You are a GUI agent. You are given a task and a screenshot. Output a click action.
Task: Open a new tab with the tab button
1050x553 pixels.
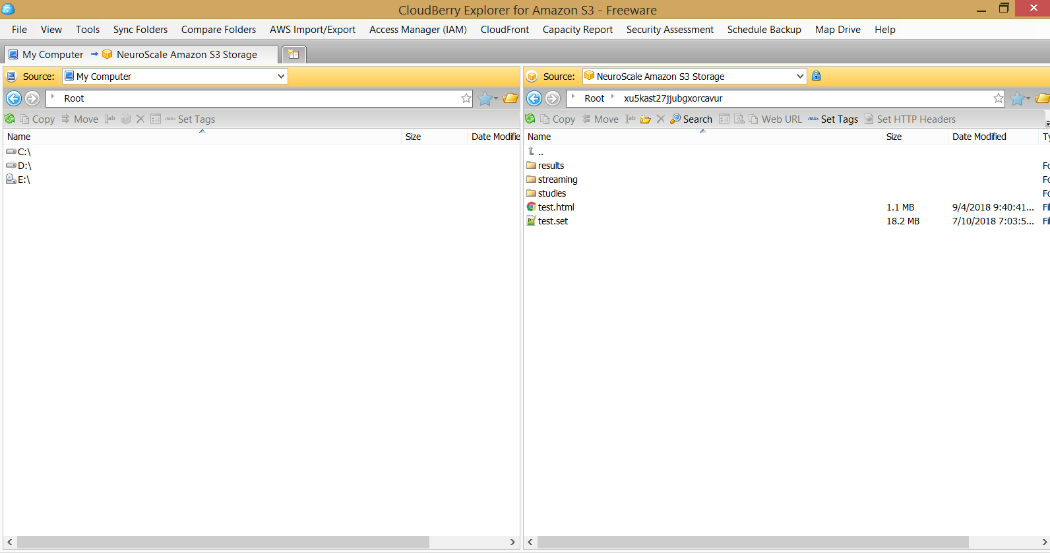click(x=293, y=54)
